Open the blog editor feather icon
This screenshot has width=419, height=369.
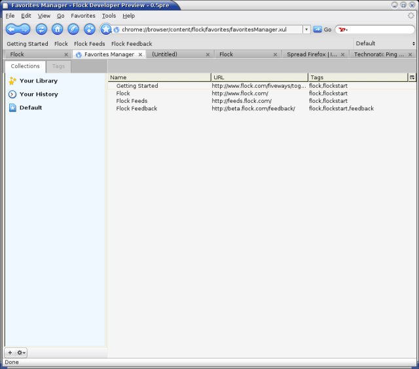(73, 29)
